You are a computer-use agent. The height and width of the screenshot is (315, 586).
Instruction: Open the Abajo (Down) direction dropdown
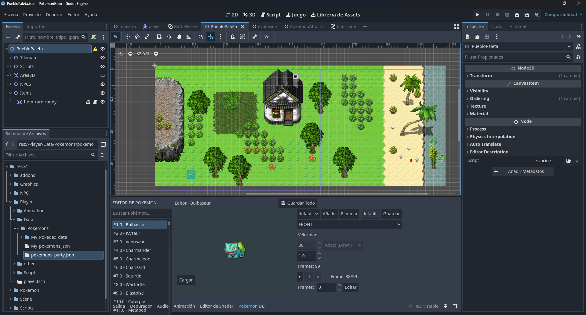[x=343, y=245]
